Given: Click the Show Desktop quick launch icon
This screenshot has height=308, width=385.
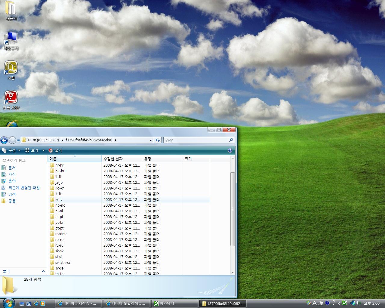Looking at the screenshot, I should pyautogui.click(x=22, y=304).
